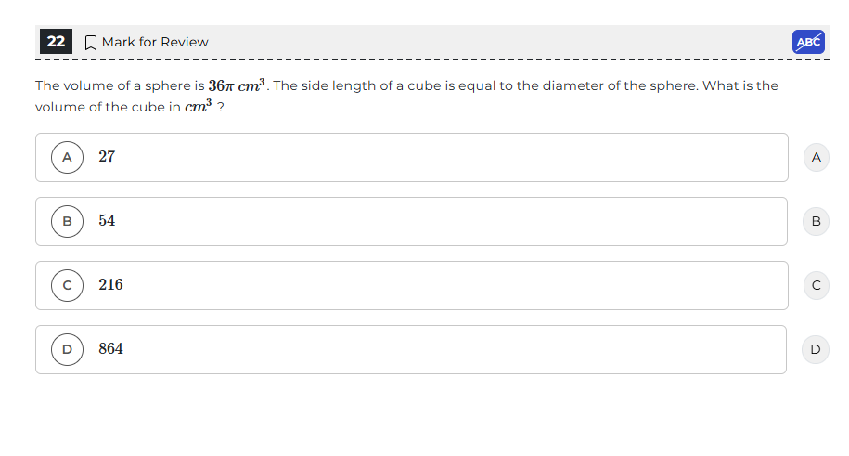Click the answer value 216
This screenshot has height=456, width=849.
(x=110, y=285)
